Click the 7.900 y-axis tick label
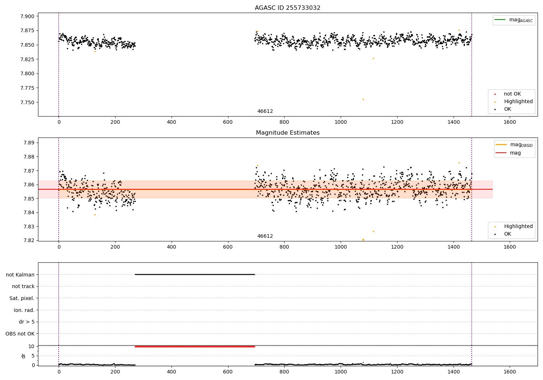The height and width of the screenshot is (380, 543). (27, 16)
